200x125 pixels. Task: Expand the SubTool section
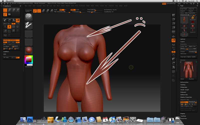183,39
